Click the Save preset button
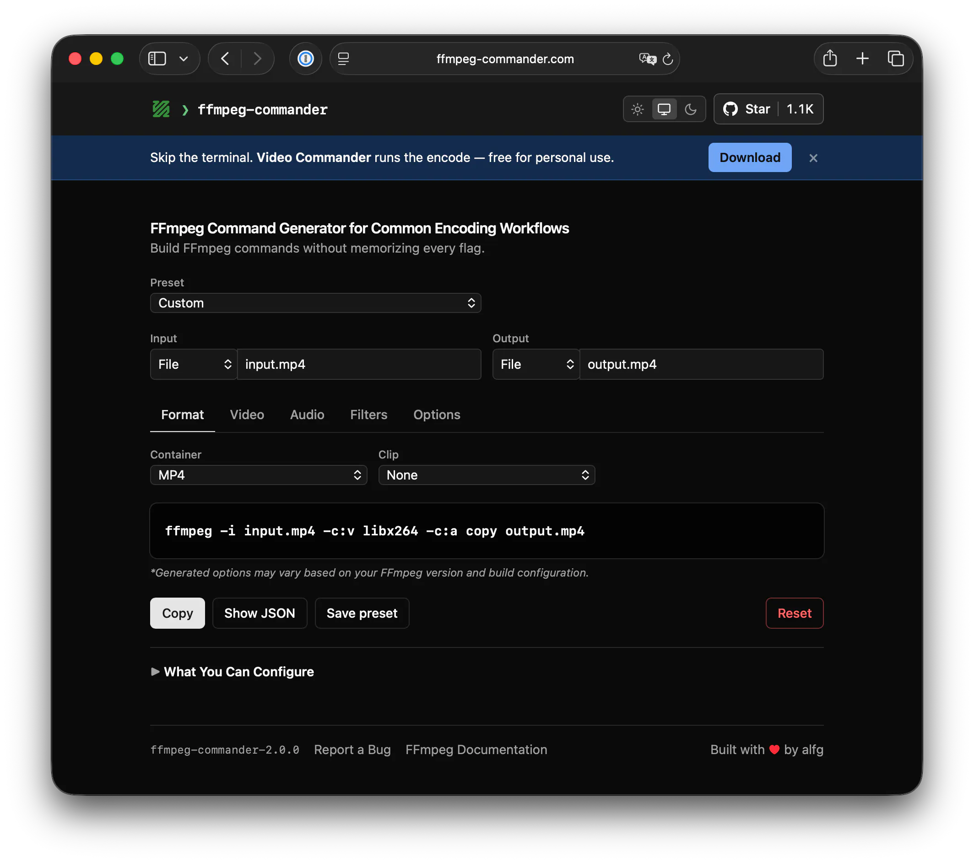Image resolution: width=974 pixels, height=863 pixels. [362, 613]
